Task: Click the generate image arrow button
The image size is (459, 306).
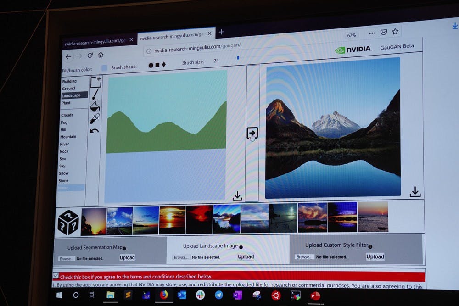Action: point(252,134)
